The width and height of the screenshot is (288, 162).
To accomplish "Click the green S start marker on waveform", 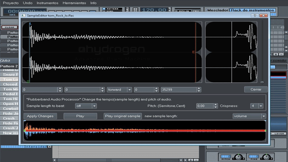I will 28,81.
